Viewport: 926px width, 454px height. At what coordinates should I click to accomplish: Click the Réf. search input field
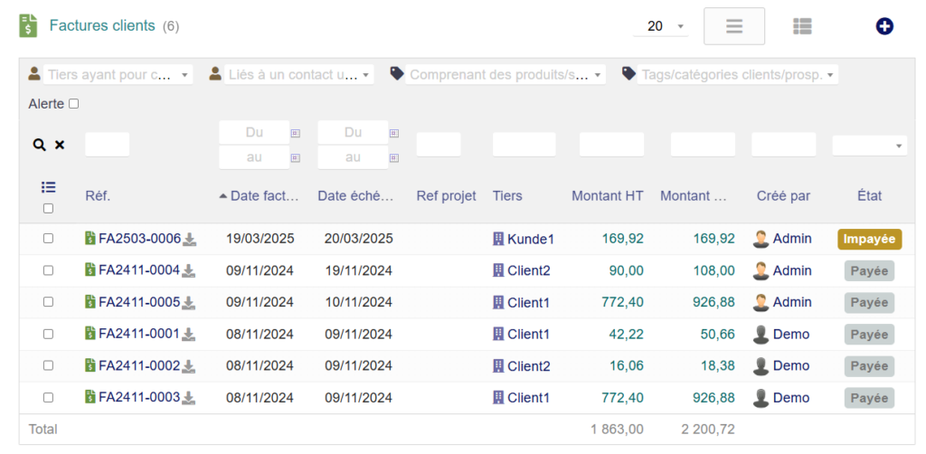pos(107,145)
